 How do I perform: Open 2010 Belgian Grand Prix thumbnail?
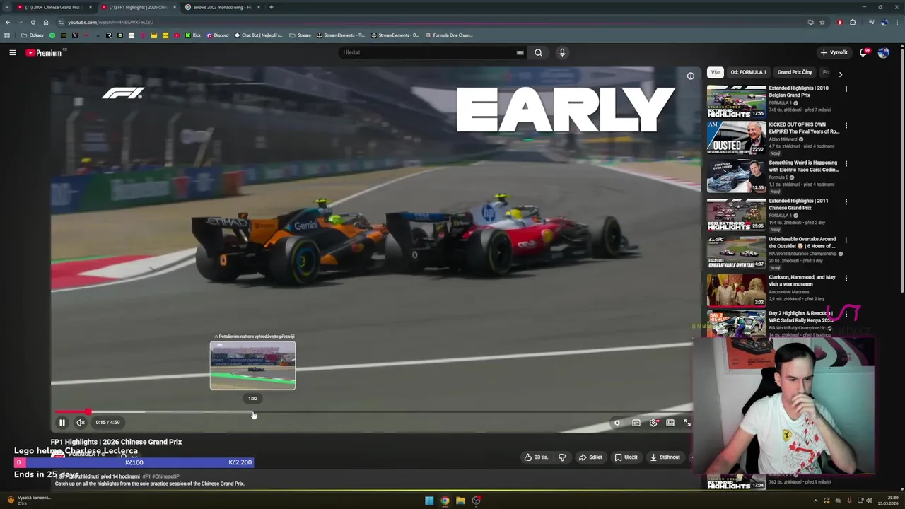tap(736, 101)
